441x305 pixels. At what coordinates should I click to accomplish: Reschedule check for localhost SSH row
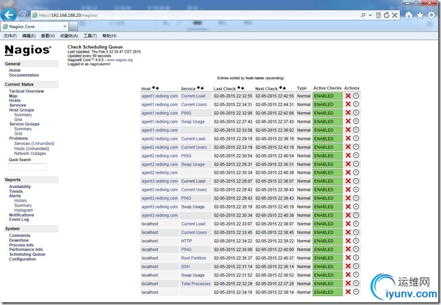(x=356, y=266)
